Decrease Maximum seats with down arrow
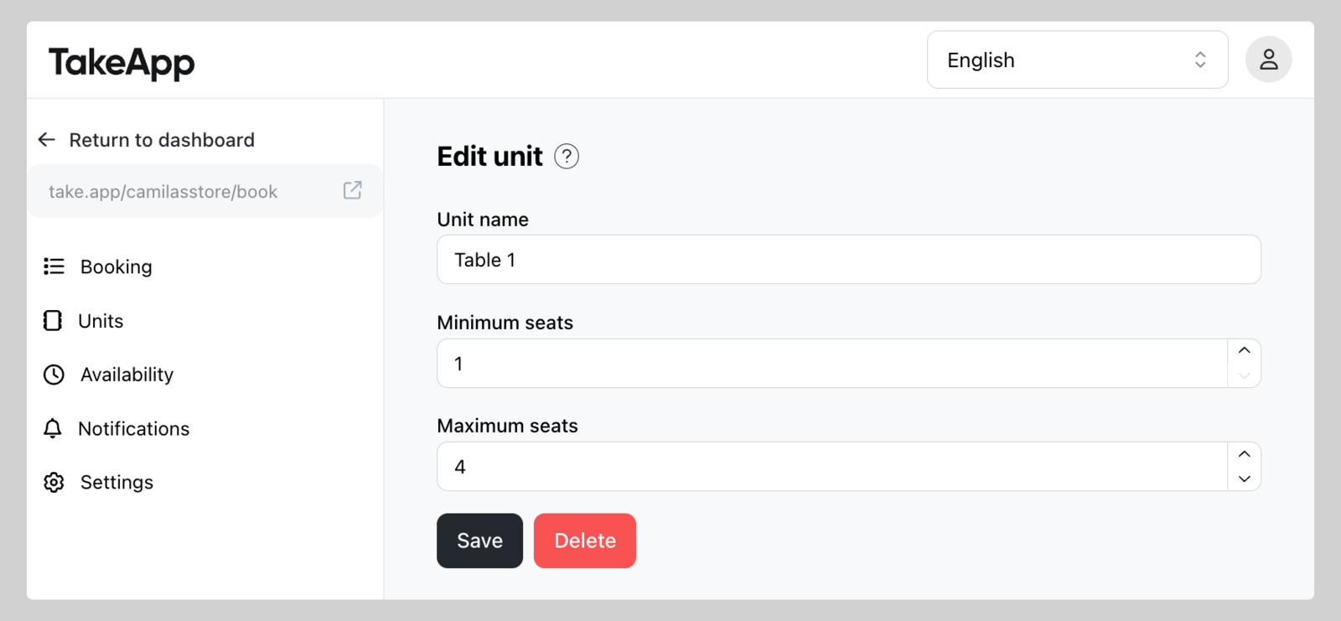This screenshot has width=1341, height=621. point(1244,479)
